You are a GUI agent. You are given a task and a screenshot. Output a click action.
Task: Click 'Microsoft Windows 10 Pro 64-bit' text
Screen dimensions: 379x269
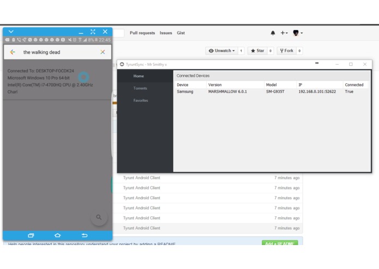click(38, 78)
